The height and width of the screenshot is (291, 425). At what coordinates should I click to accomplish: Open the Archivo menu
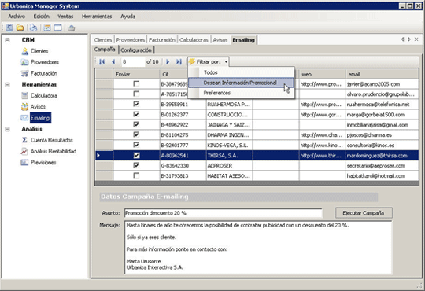coord(17,17)
